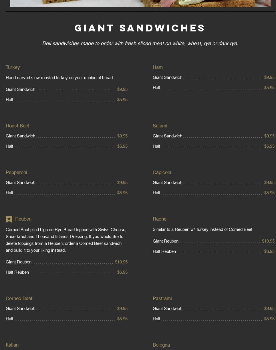276x350 pixels.
Task: Click the Ham sandwich heading
Action: click(158, 67)
